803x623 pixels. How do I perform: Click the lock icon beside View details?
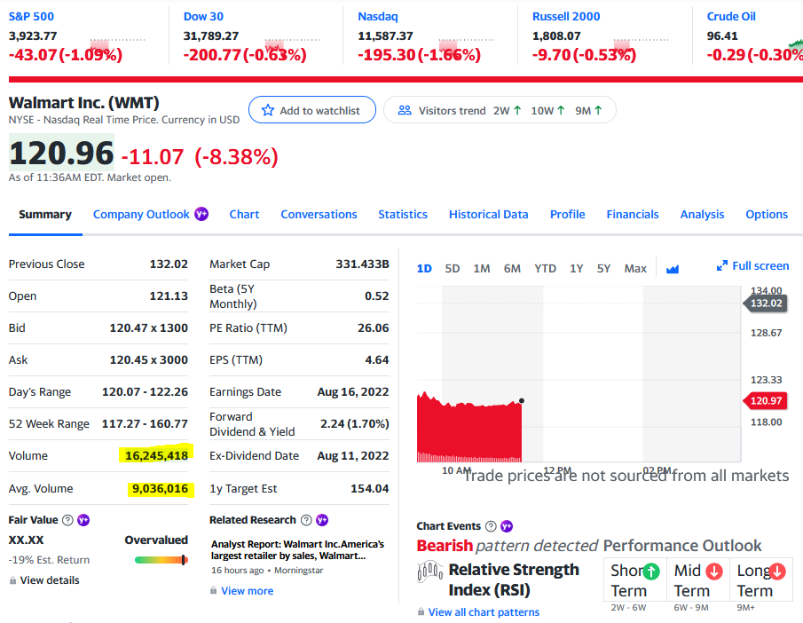click(12, 580)
